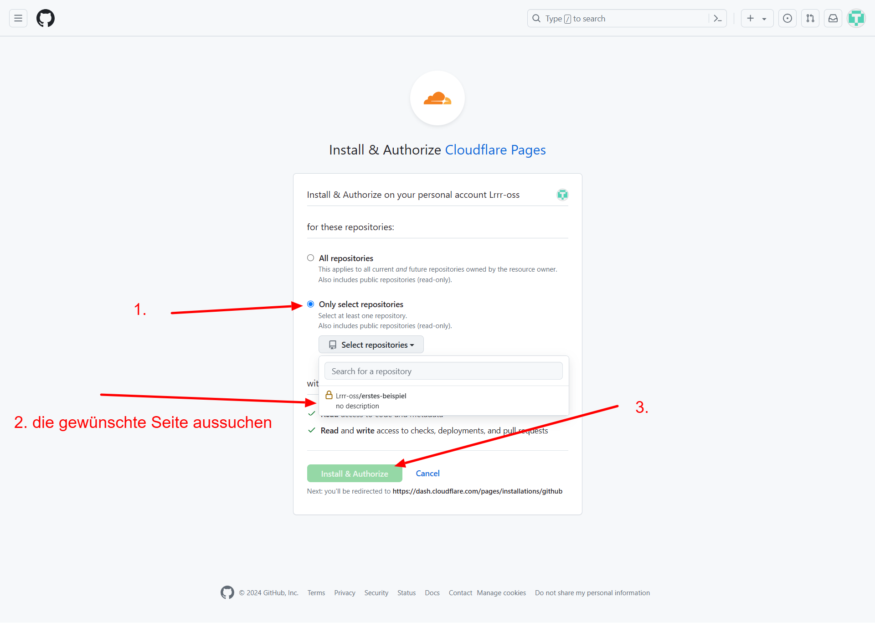Image resolution: width=875 pixels, height=623 pixels.
Task: Focus the Search for a repository field
Action: [443, 371]
